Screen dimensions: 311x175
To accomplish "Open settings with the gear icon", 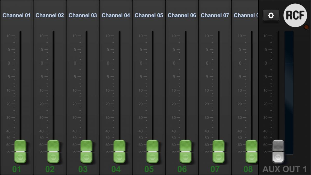I will [271, 16].
